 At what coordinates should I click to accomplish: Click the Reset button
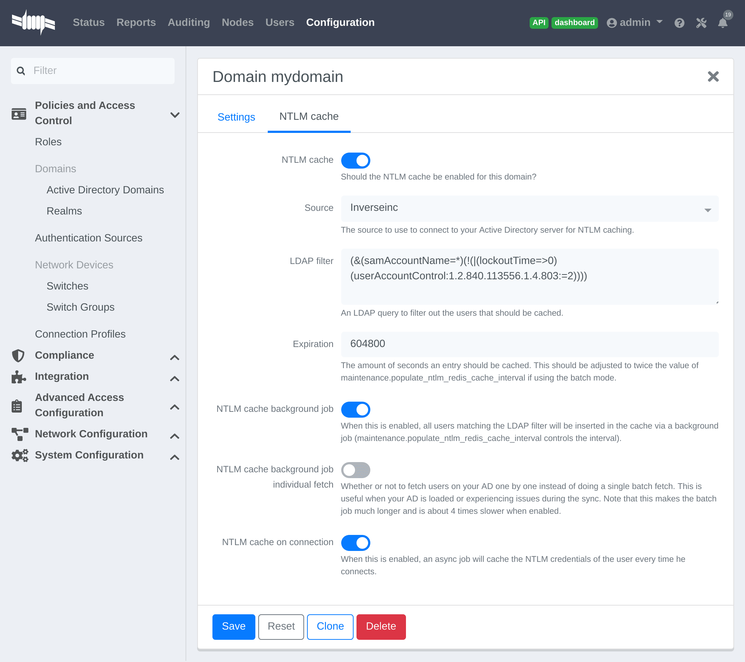[281, 626]
